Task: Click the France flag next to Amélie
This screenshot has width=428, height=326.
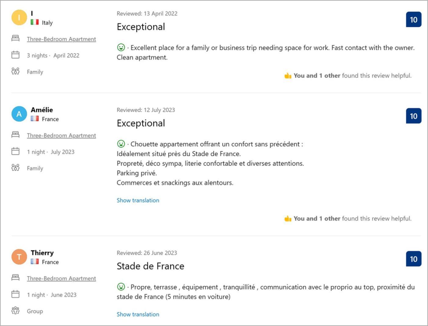Action: click(x=35, y=119)
